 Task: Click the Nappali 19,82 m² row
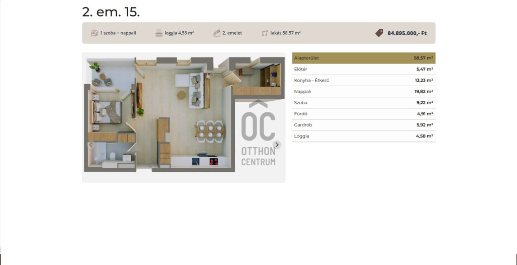pos(364,91)
